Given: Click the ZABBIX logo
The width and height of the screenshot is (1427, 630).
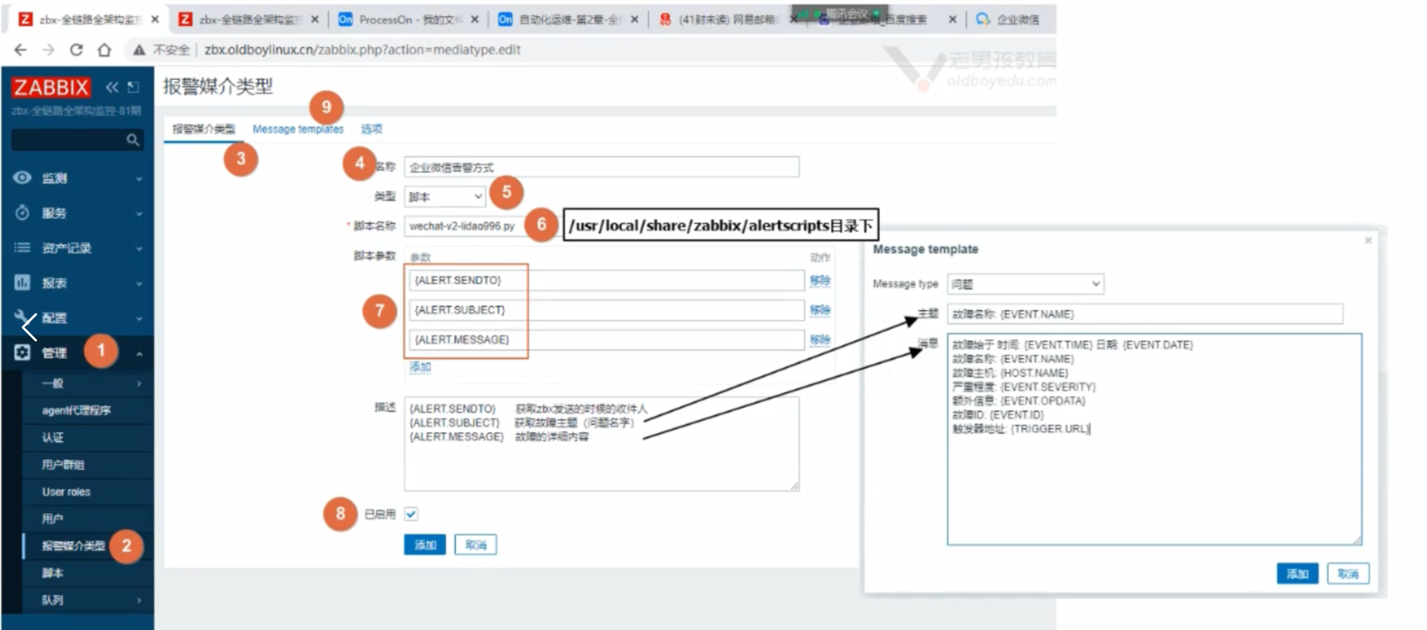Looking at the screenshot, I should click(x=51, y=87).
